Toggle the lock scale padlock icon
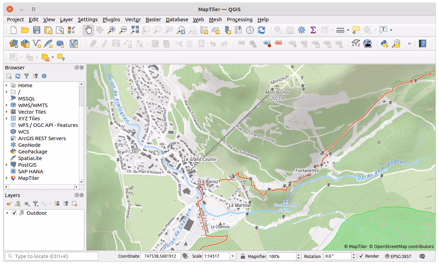 tap(243, 256)
